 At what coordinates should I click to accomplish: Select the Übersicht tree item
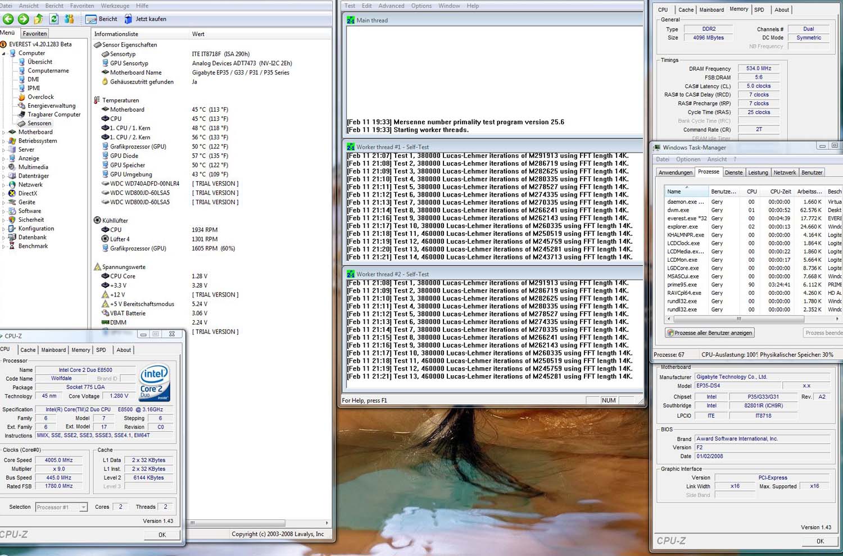click(40, 62)
